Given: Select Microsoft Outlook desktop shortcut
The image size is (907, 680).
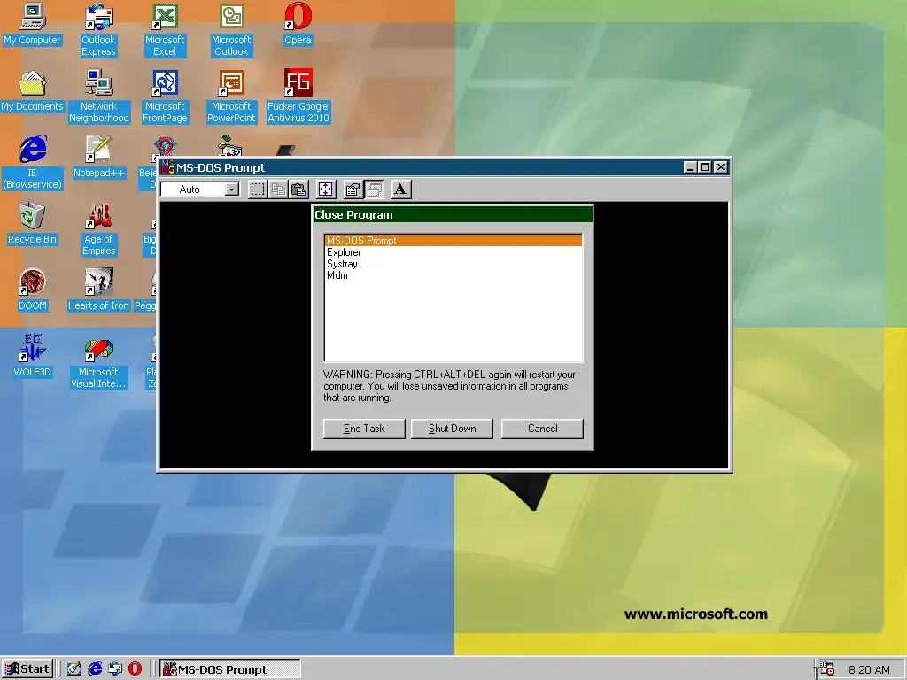Looking at the screenshot, I should 231,30.
